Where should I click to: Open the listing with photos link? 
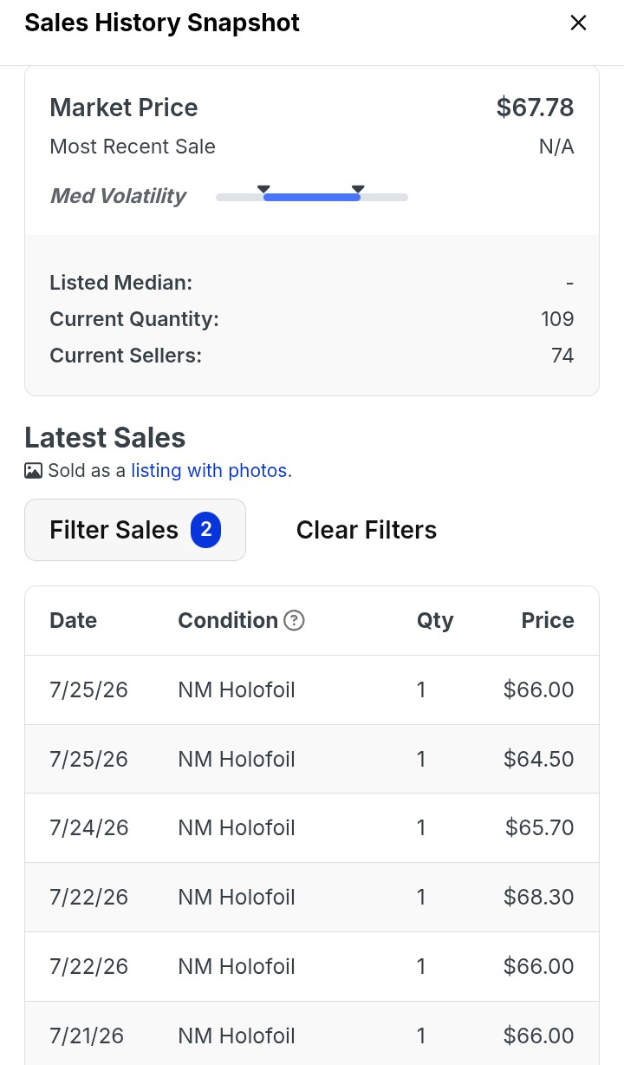209,471
